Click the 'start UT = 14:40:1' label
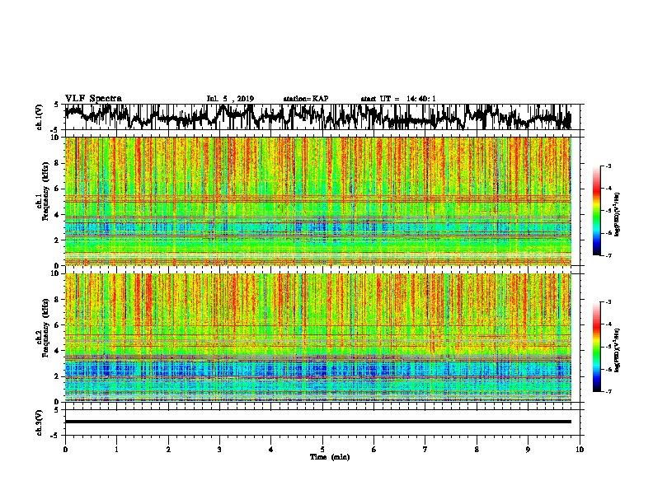 click(398, 99)
